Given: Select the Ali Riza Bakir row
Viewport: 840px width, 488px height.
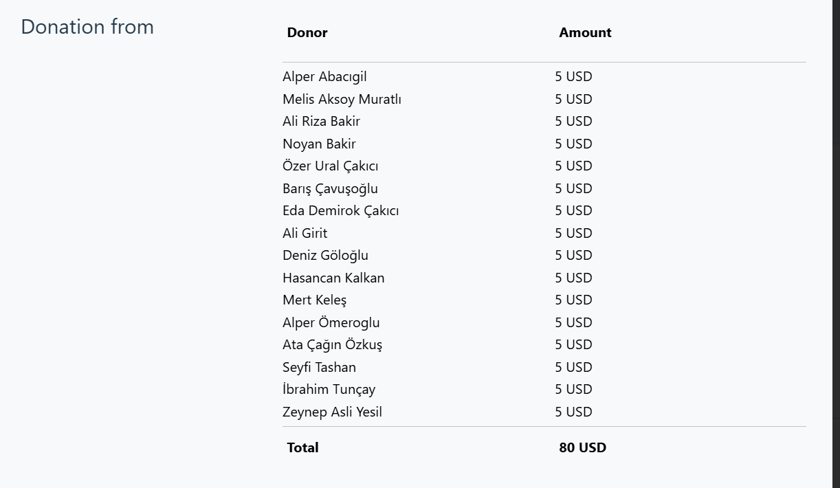Looking at the screenshot, I should 544,121.
